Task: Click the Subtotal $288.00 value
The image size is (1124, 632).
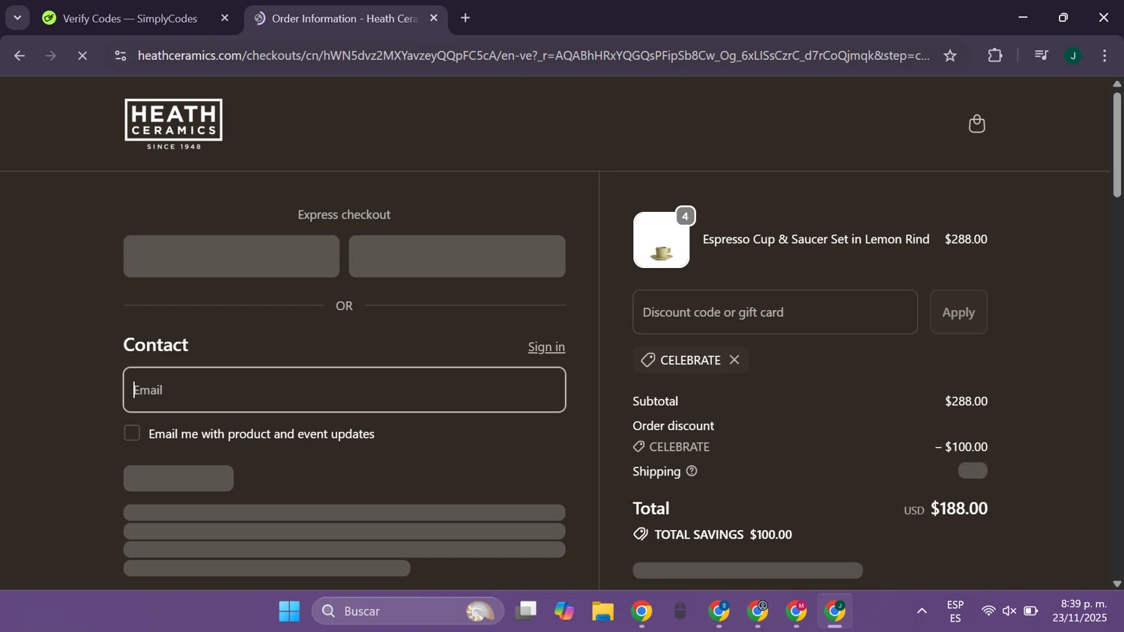Action: 967,401
